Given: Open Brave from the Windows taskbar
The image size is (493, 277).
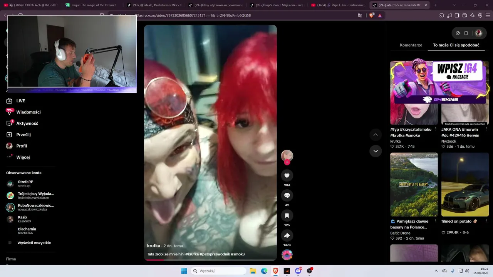Looking at the screenshot, I should (x=275, y=271).
